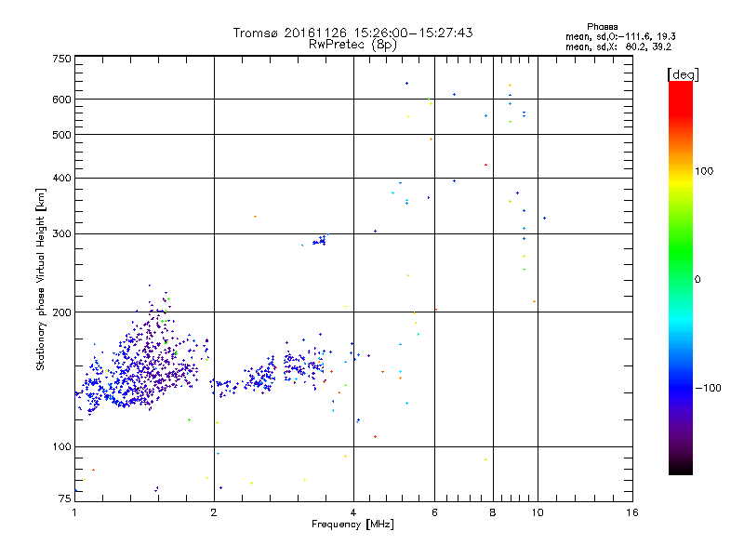Click the 'Stationary phase Virtual Height [km]' y-axis label

tap(41, 279)
